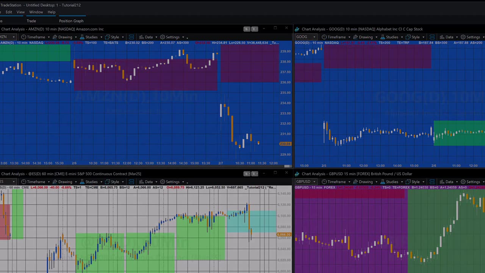Screen dimensions: 485x273
Task: Open the View menu
Action: [x=20, y=12]
